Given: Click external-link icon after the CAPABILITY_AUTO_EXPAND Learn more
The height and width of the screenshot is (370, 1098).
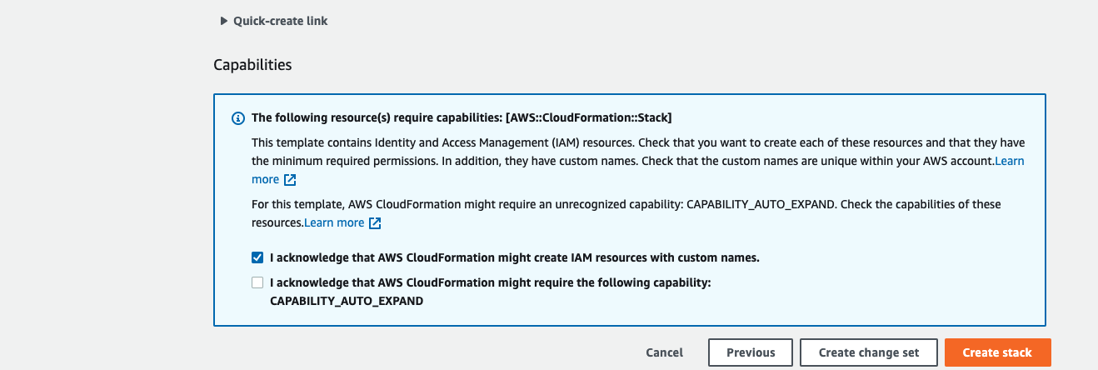Looking at the screenshot, I should point(375,223).
